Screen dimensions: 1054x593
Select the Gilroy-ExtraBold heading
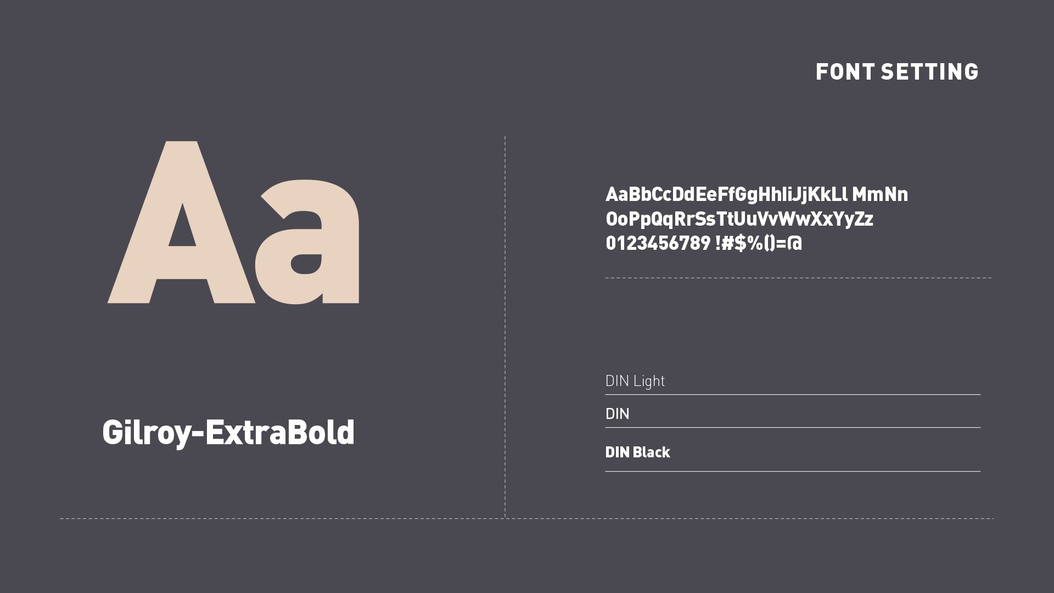click(x=228, y=433)
